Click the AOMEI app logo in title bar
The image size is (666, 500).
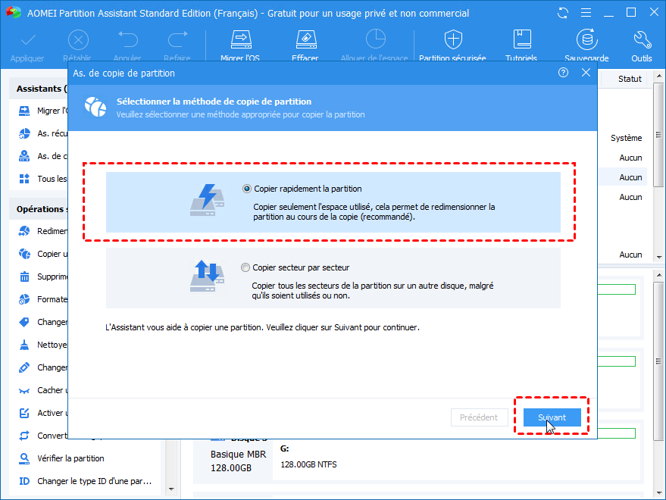(x=14, y=13)
